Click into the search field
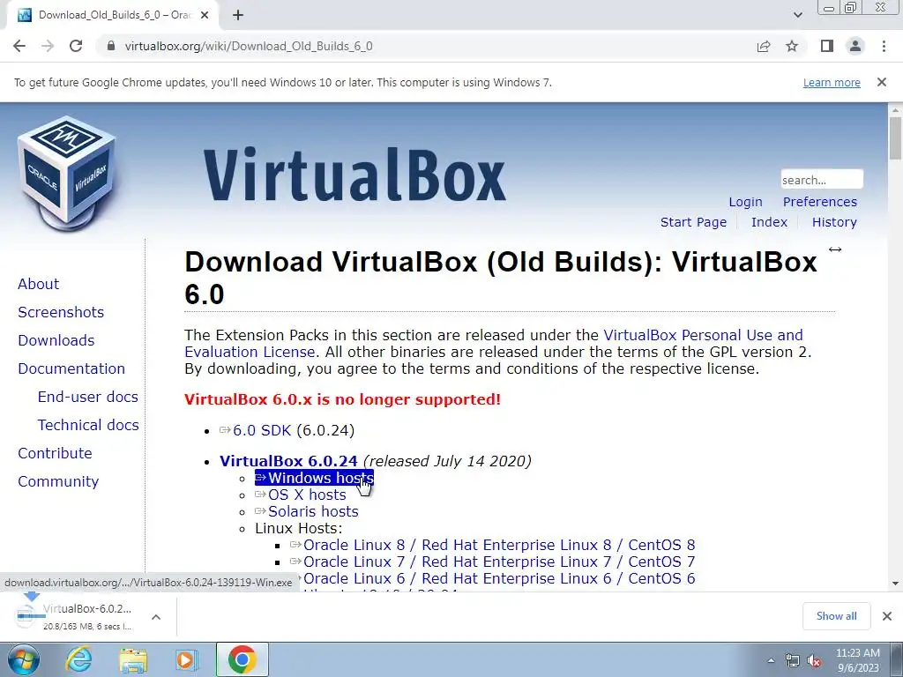The height and width of the screenshot is (677, 903). point(822,180)
